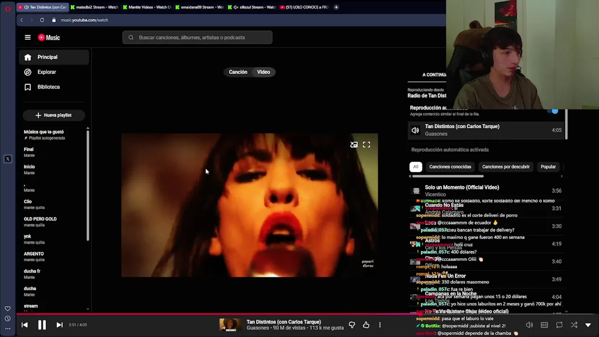This screenshot has width=599, height=337.
Task: Open Opera sidebar history clock icon
Action: tap(7, 319)
